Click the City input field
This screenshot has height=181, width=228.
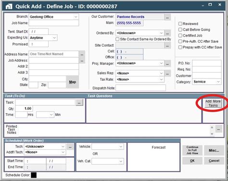pos(48,79)
